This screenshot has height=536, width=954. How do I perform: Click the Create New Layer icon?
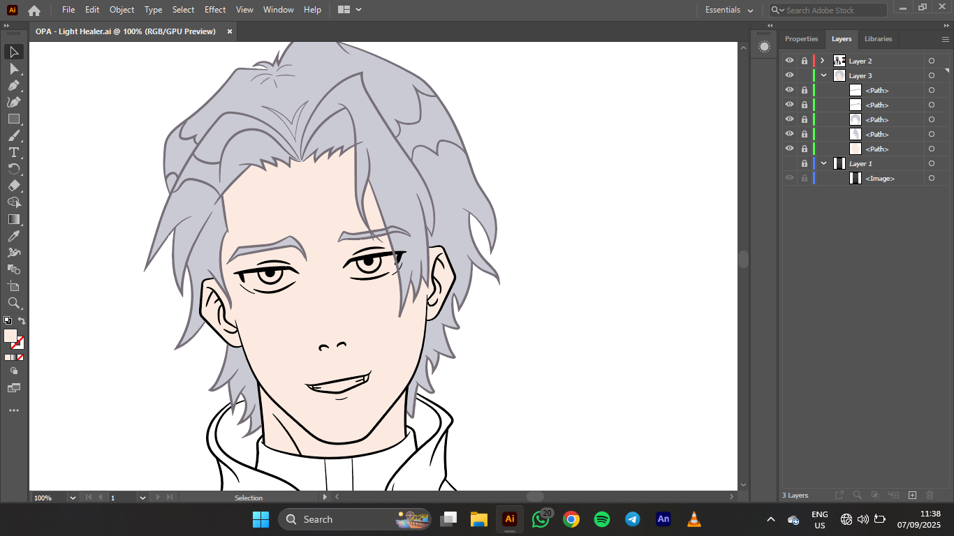[912, 496]
